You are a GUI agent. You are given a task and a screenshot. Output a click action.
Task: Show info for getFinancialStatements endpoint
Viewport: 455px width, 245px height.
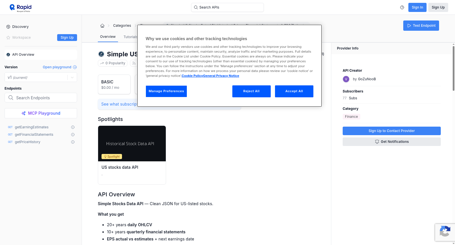coord(73,135)
